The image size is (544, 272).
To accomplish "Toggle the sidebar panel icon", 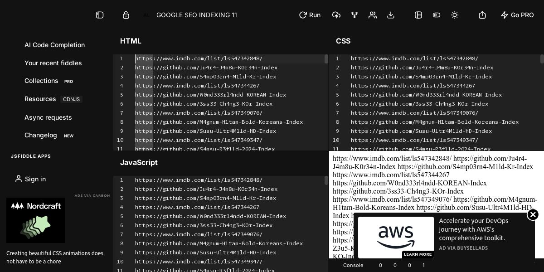I will tap(100, 15).
